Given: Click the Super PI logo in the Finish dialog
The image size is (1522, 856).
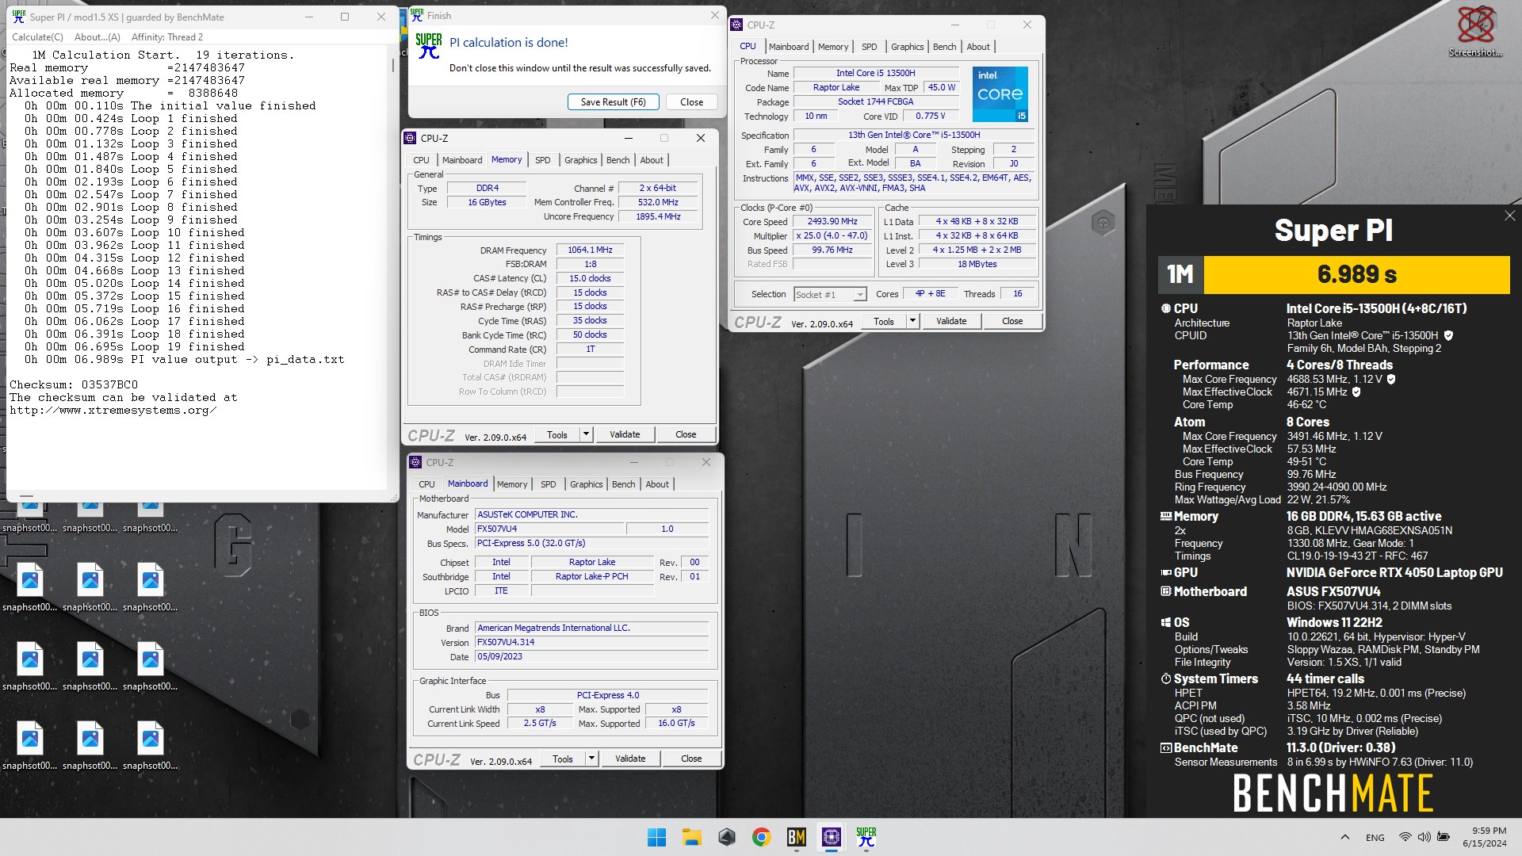Looking at the screenshot, I should point(428,46).
